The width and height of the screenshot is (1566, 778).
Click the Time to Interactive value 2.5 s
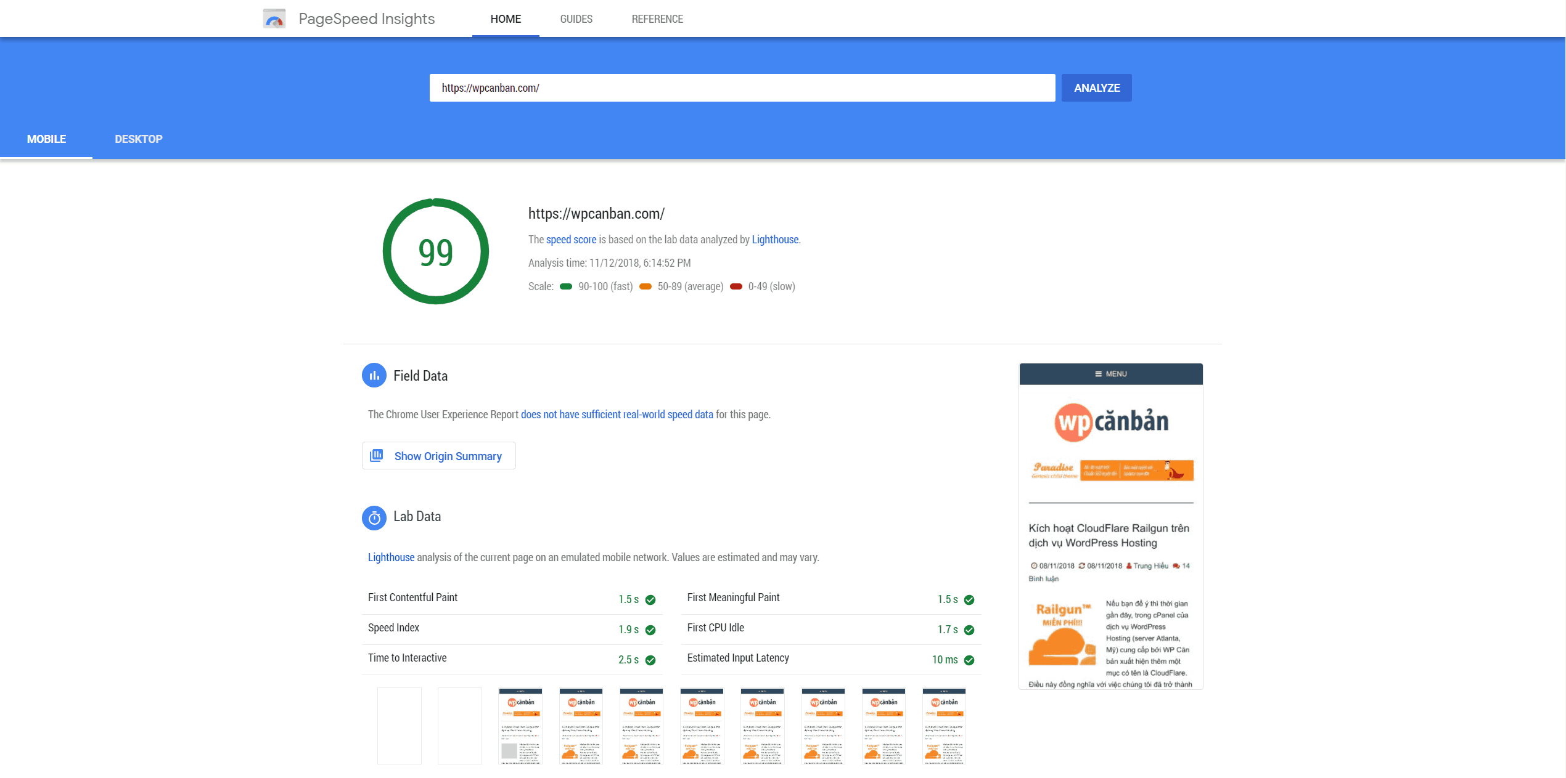[628, 660]
